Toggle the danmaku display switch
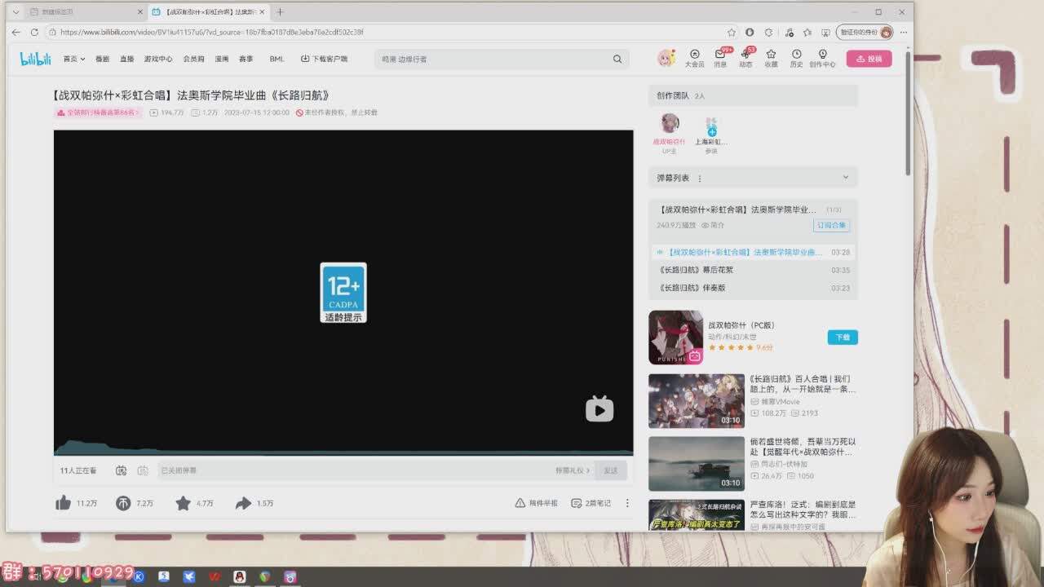 (121, 470)
